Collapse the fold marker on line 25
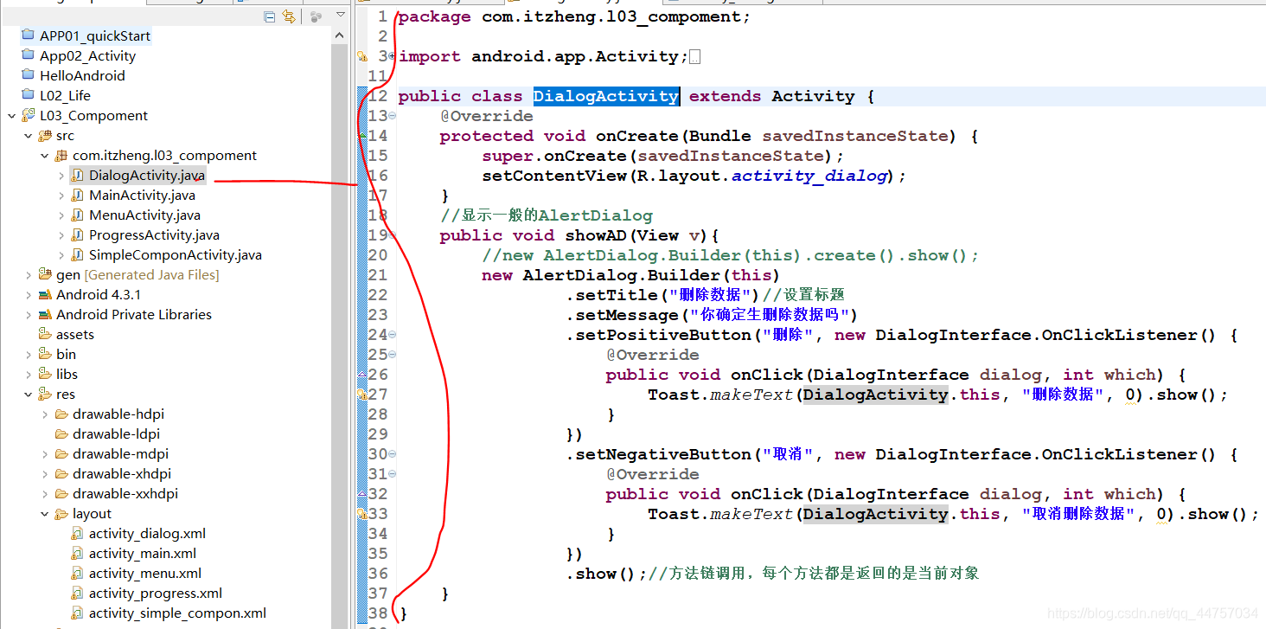The image size is (1266, 629). point(392,355)
